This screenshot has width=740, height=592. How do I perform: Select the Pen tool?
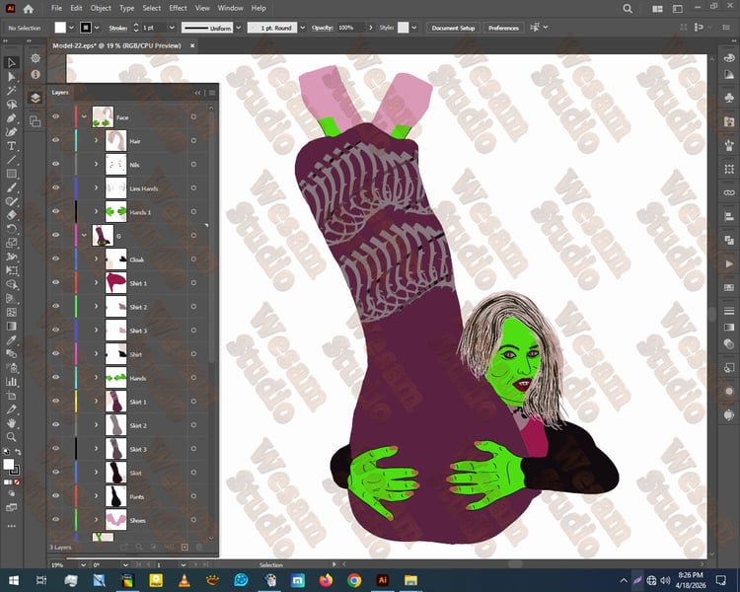pyautogui.click(x=11, y=118)
